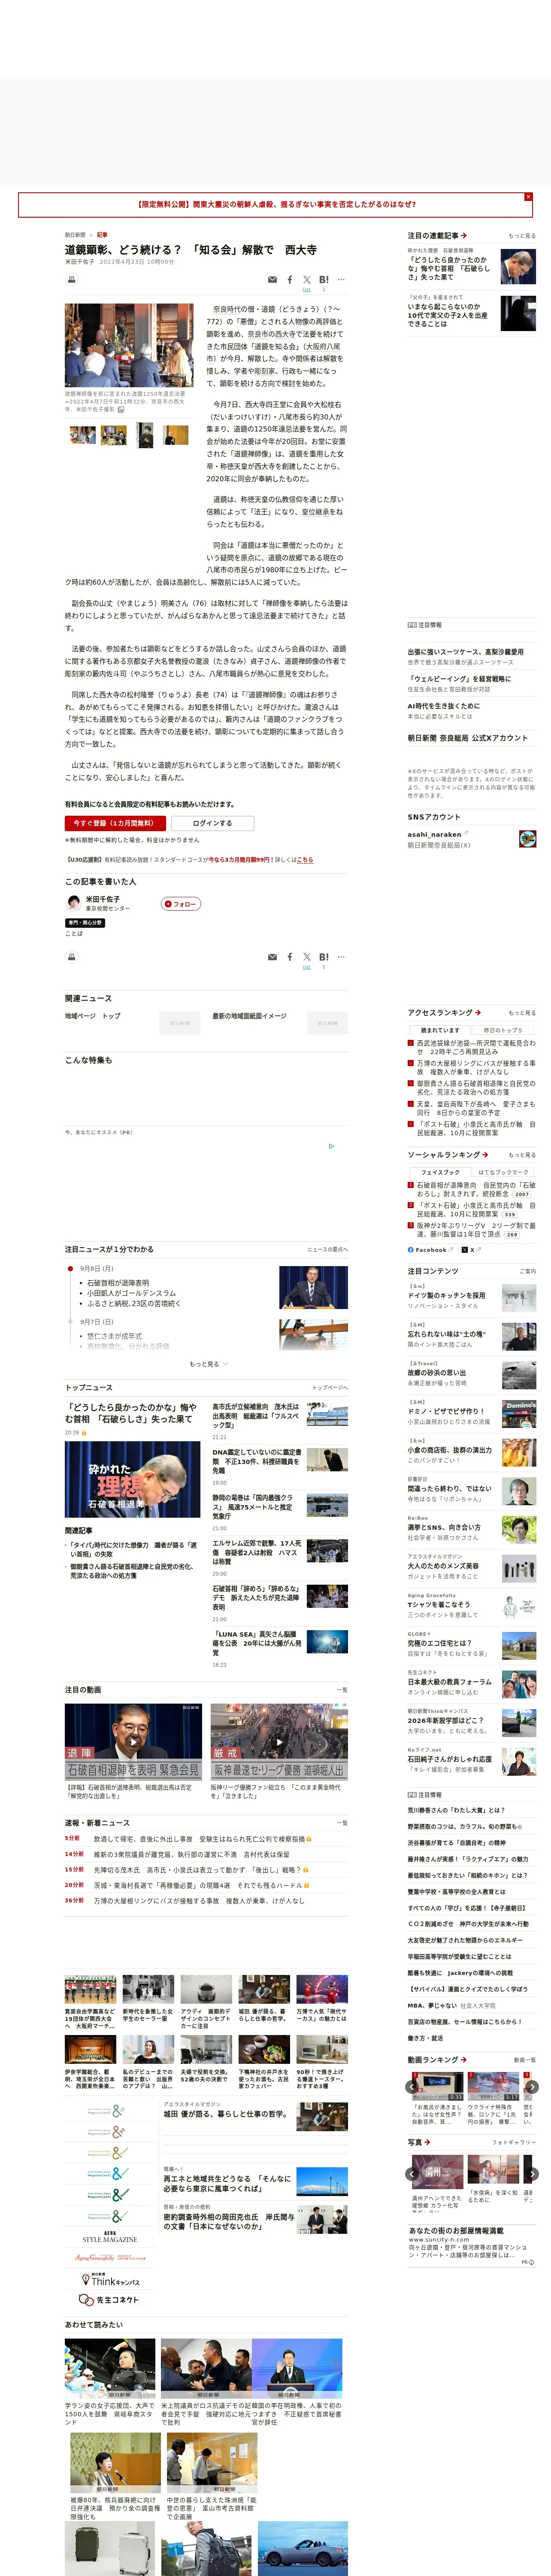The height and width of the screenshot is (2576, 551).
Task: Follow author 米田千佐子 with the フォロー button
Action: click(x=181, y=904)
